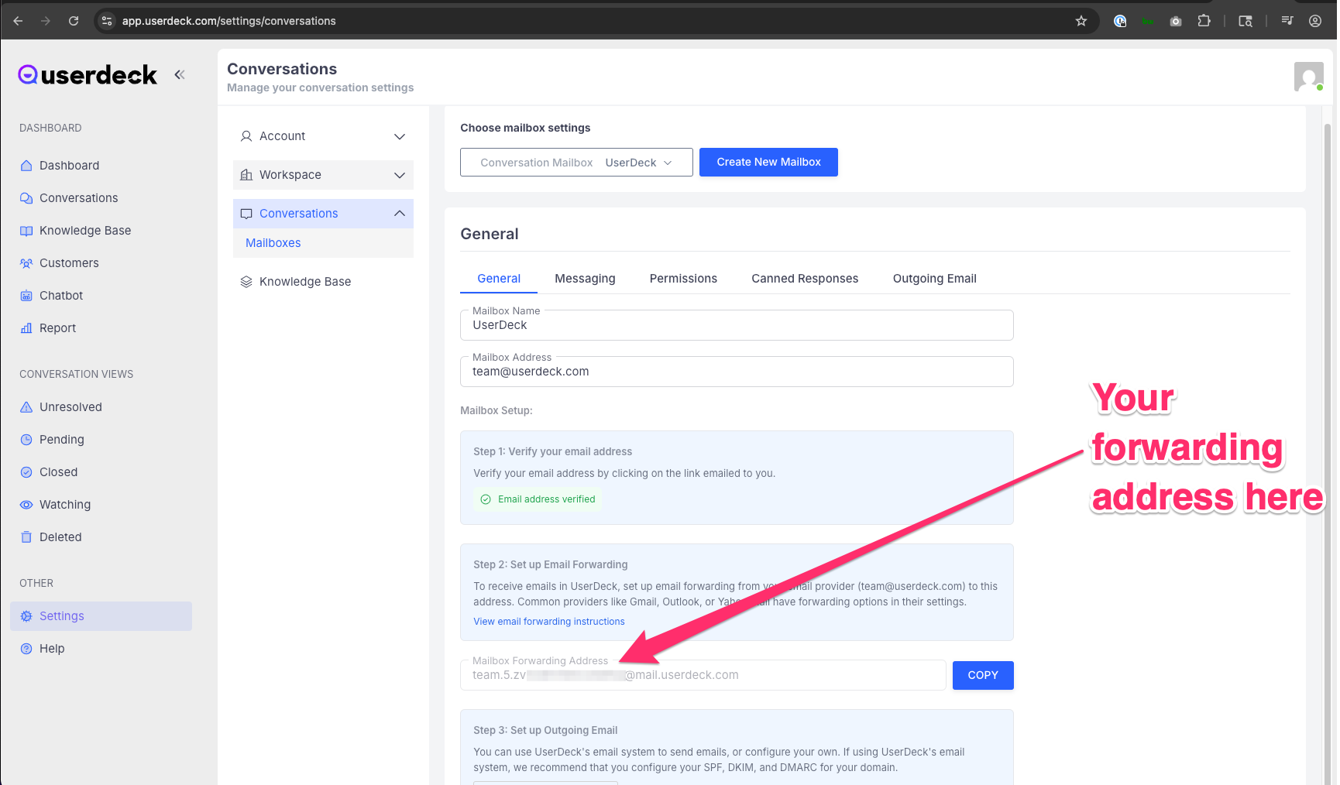Image resolution: width=1340 pixels, height=785 pixels.
Task: Click the 'Choose mailbox settings' label
Action: tap(525, 128)
